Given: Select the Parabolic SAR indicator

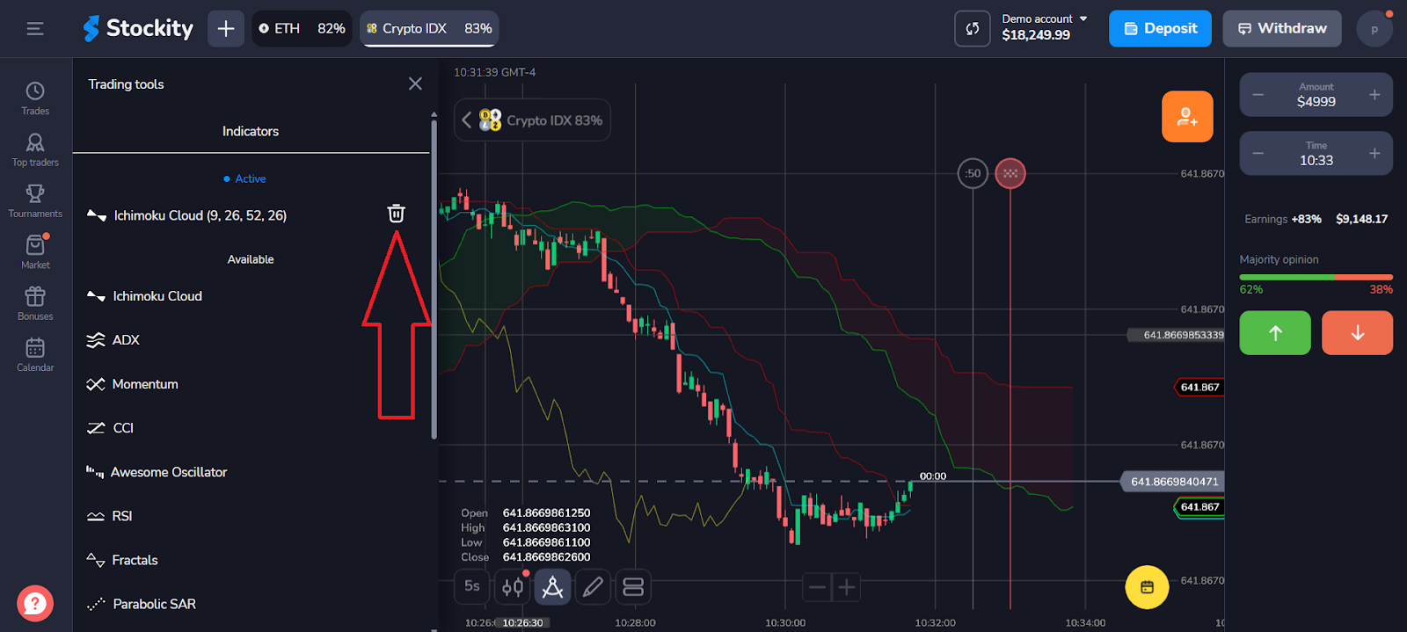Looking at the screenshot, I should (141, 604).
